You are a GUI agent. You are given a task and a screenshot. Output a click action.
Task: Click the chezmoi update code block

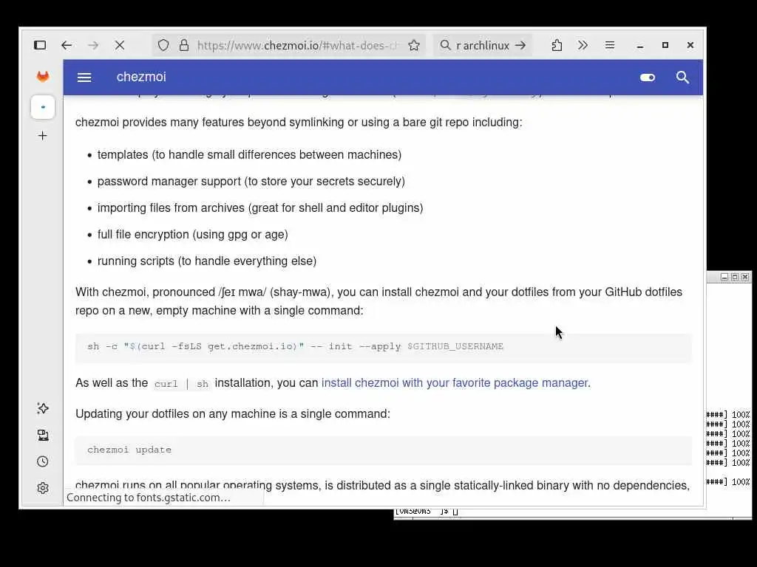pos(384,450)
